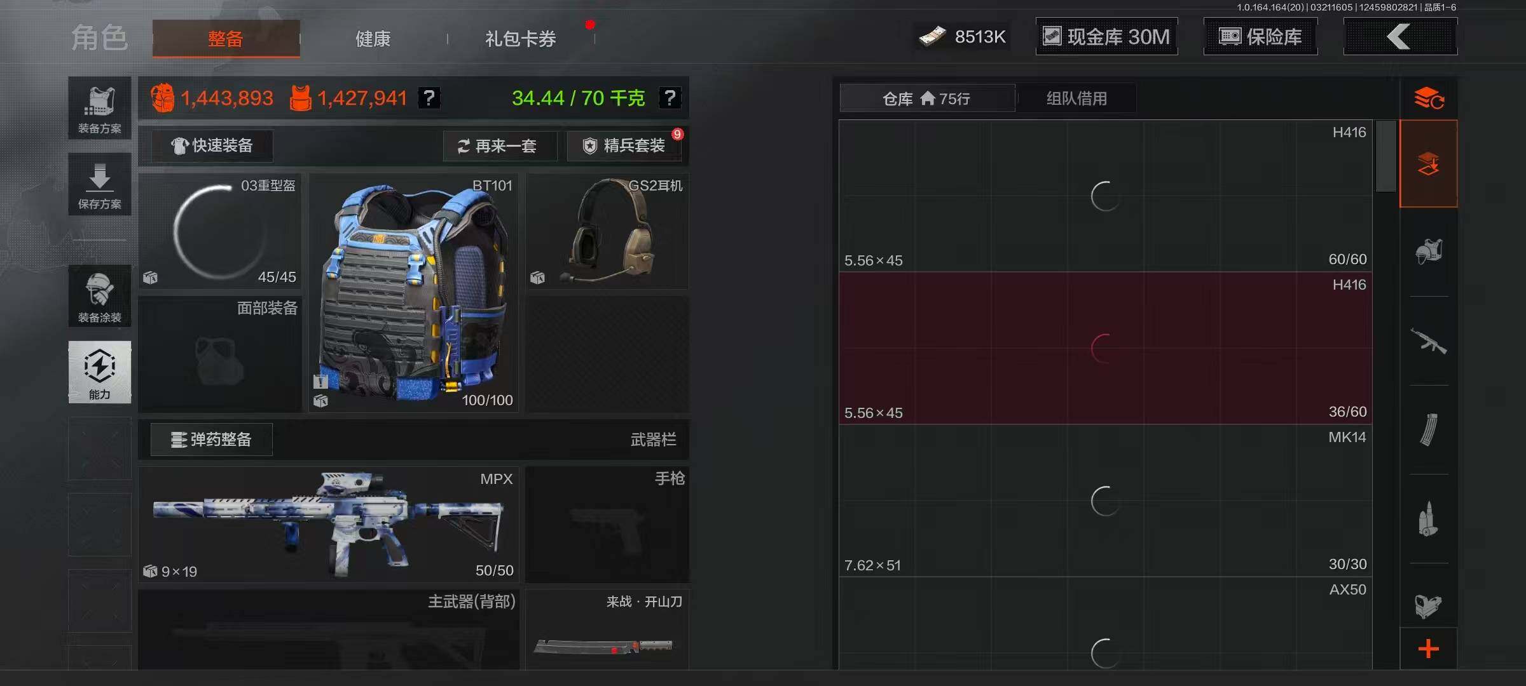
Task: Switch to the 健康 health tab
Action: point(373,39)
